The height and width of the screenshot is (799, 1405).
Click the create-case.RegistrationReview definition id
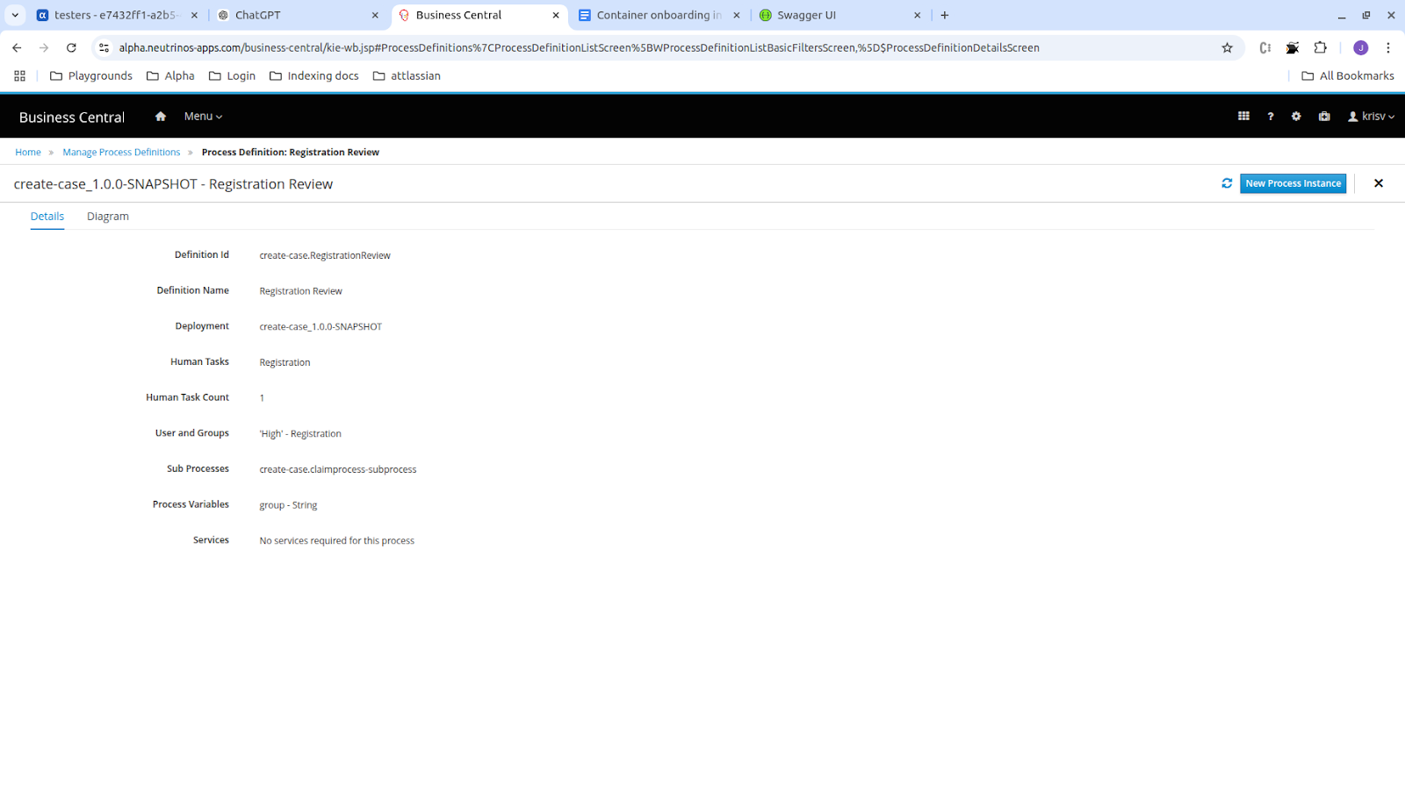coord(325,256)
